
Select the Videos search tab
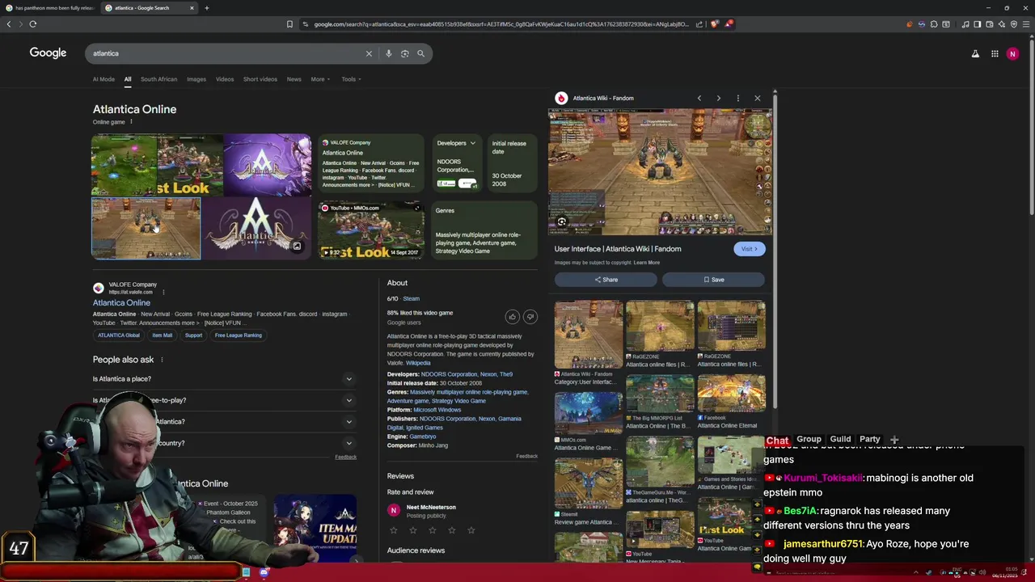(225, 79)
